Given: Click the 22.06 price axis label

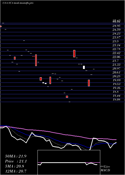Looking at the screenshot, I should coord(116,57).
